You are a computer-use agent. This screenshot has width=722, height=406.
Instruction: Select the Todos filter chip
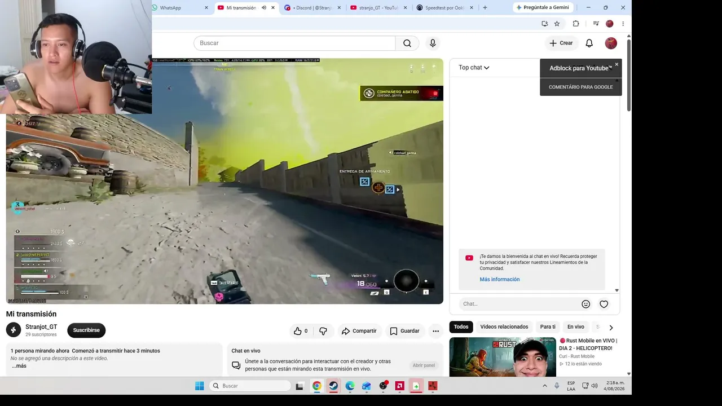click(x=461, y=327)
